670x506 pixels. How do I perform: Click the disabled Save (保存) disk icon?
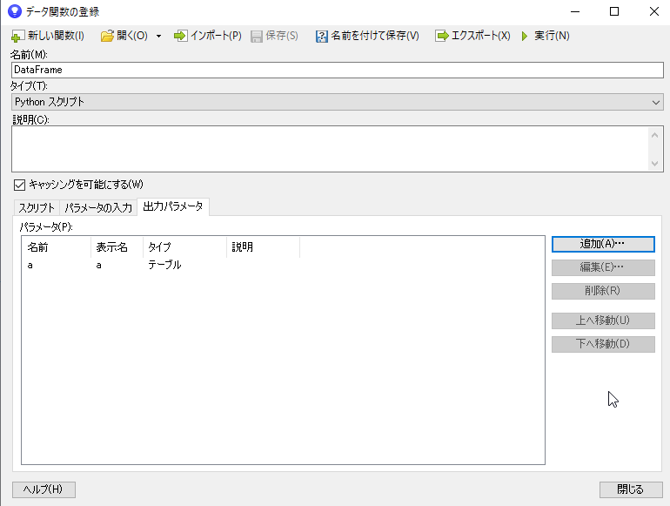[257, 36]
